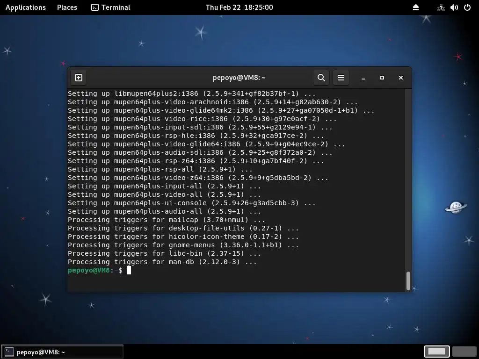Click the 'mupen64plus-rsp-z64:i386' line
This screenshot has width=479, height=359.
pyautogui.click(x=196, y=161)
